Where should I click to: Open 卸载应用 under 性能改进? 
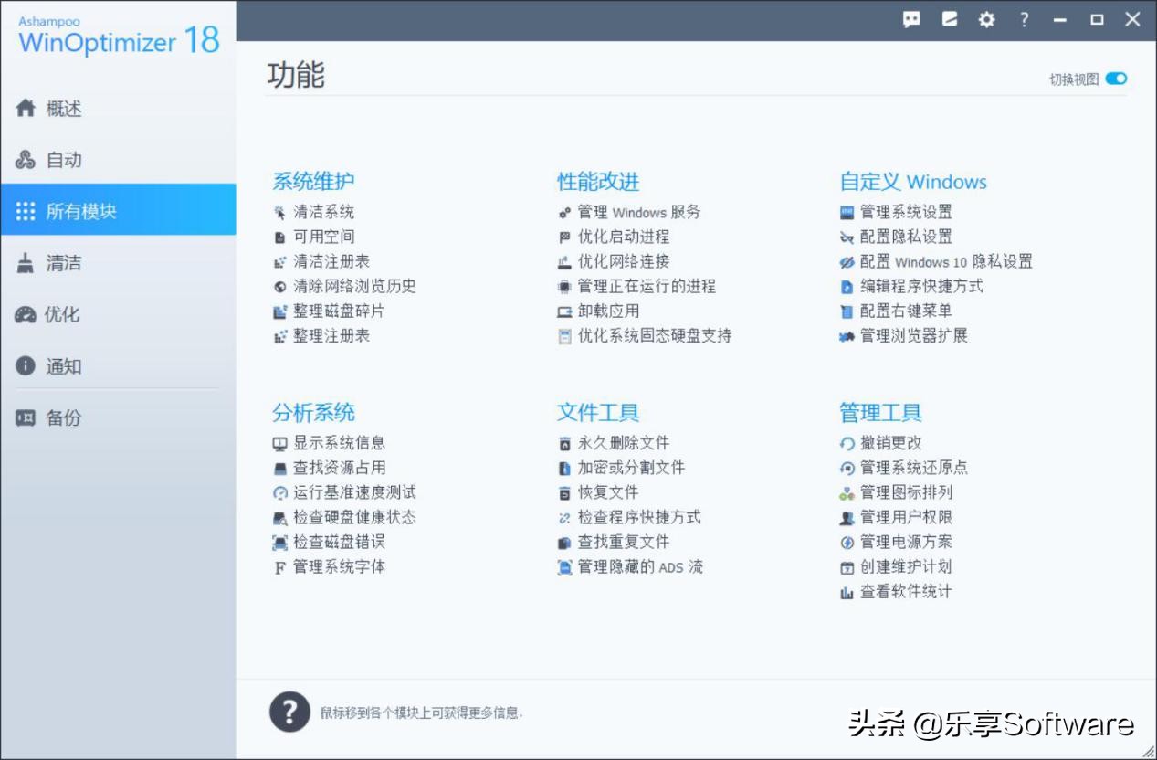pyautogui.click(x=613, y=311)
